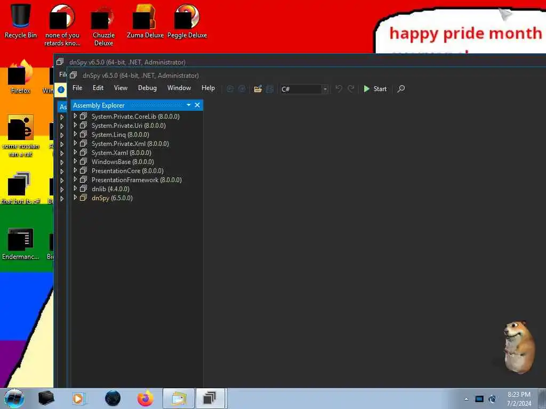Open the Assembly Explorer panel options arrow
Viewport: 546px width, 409px height.
188,105
